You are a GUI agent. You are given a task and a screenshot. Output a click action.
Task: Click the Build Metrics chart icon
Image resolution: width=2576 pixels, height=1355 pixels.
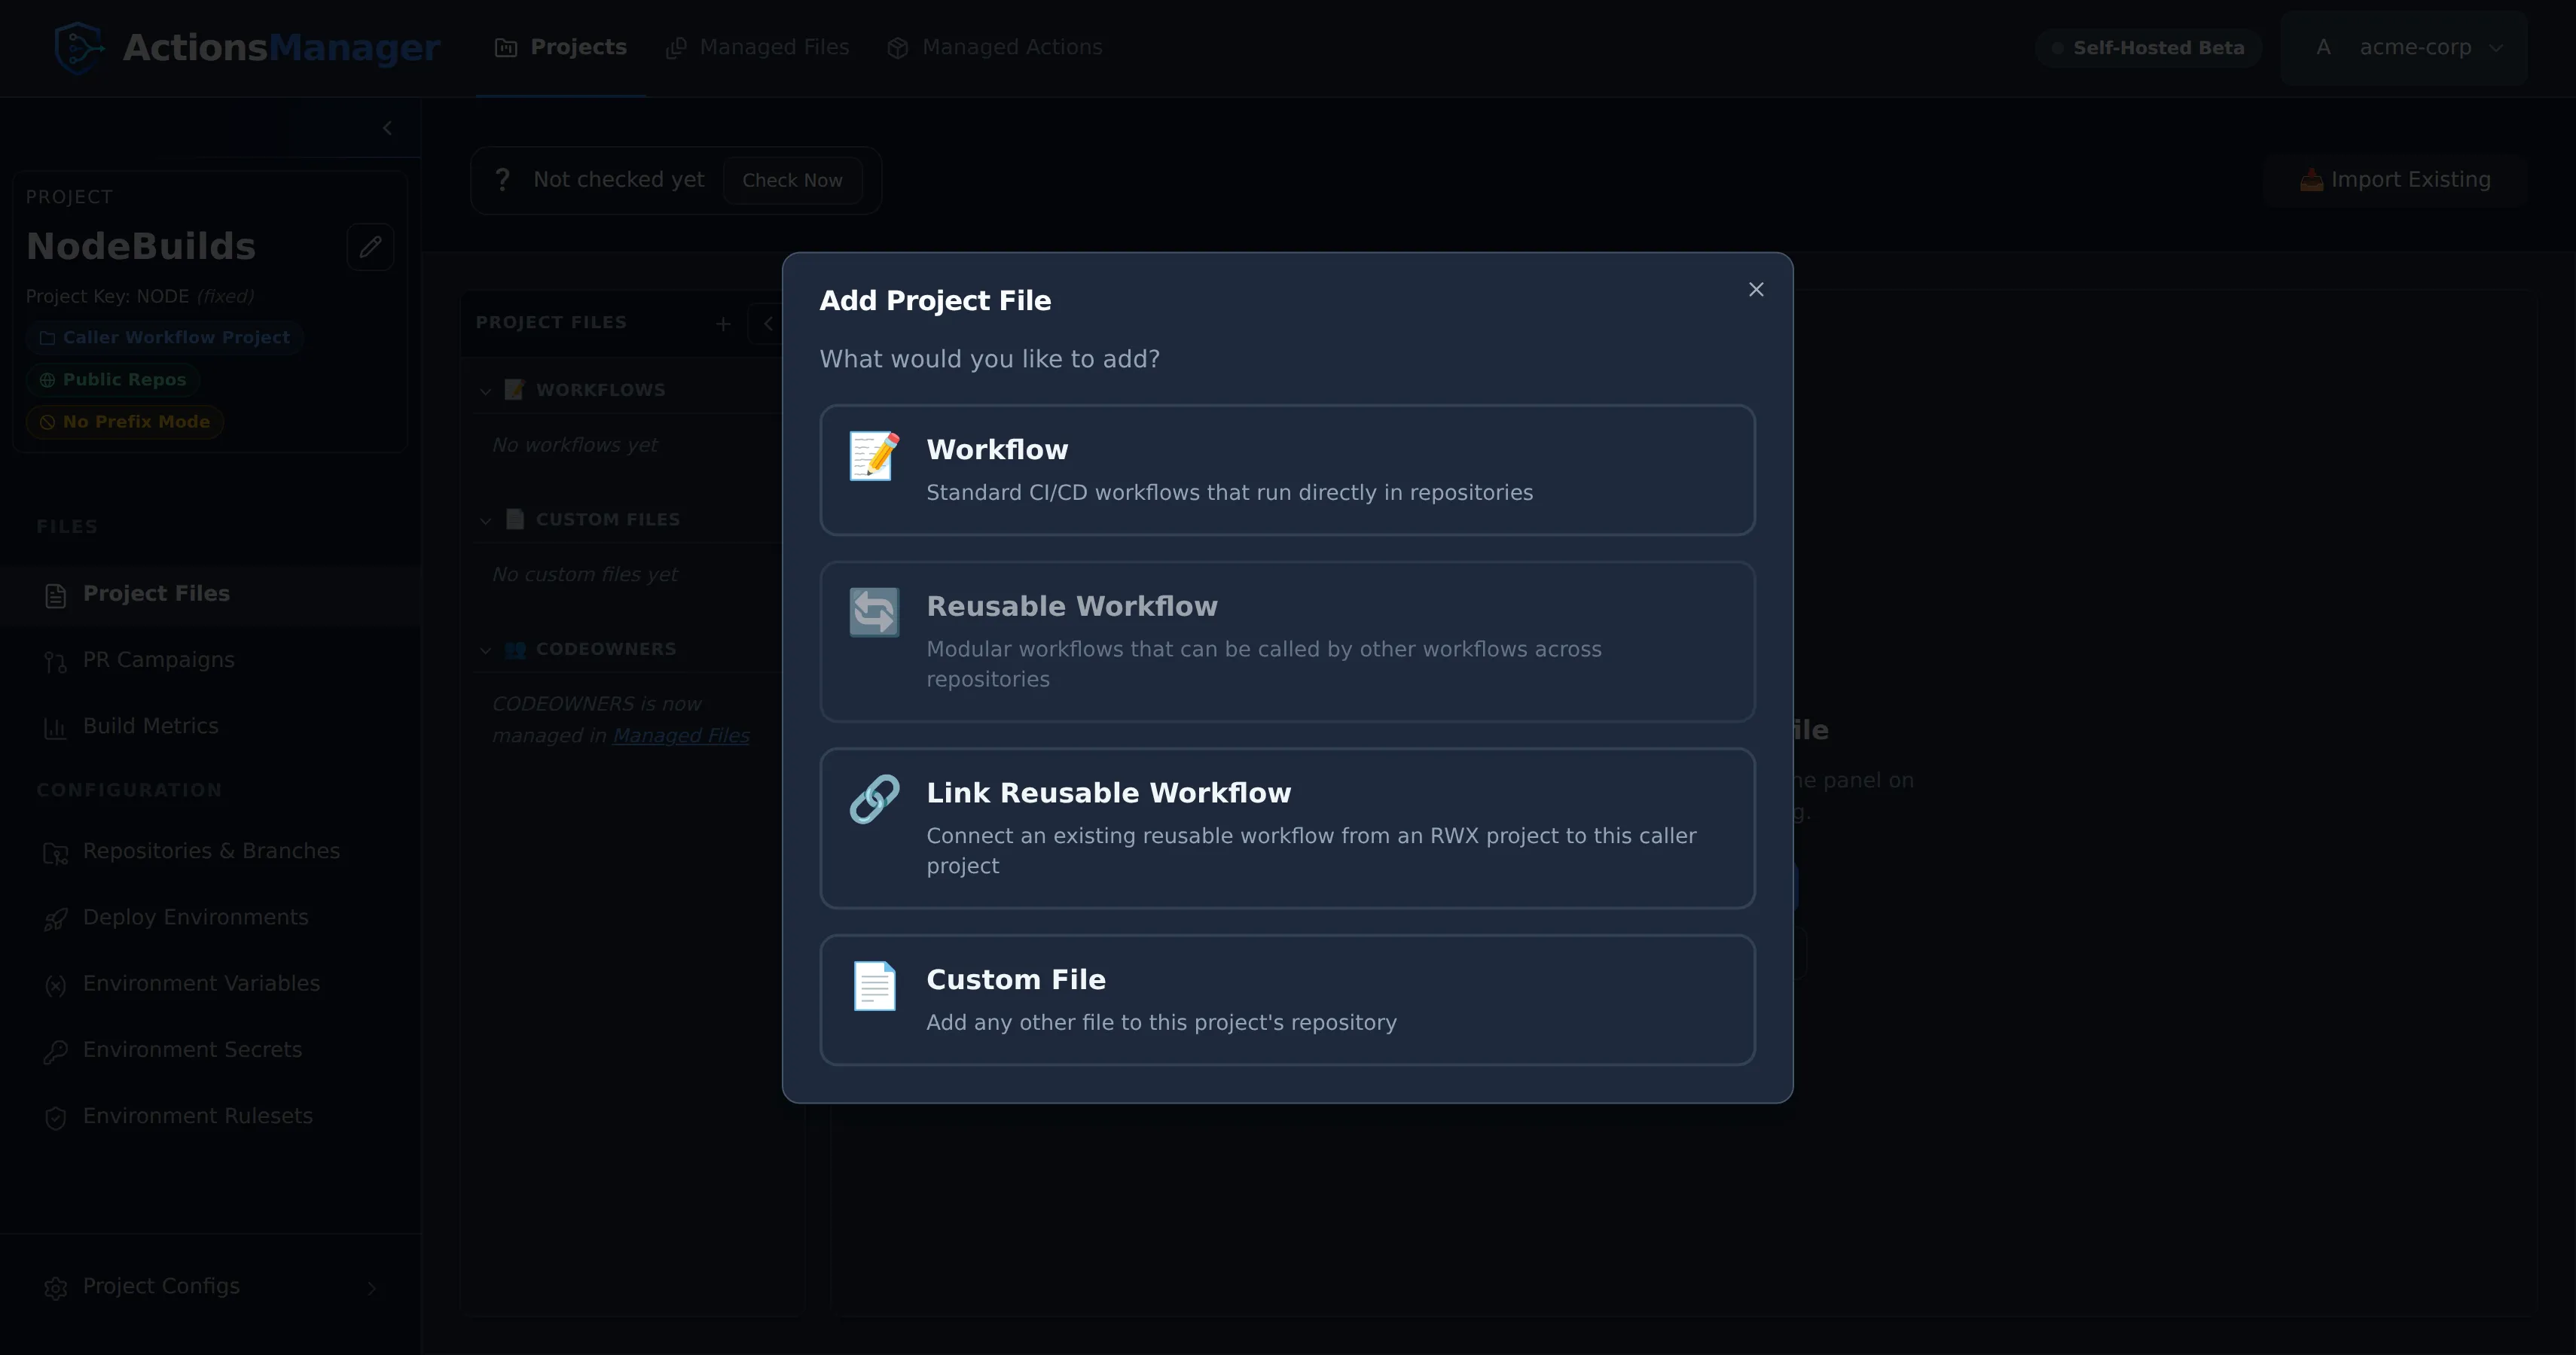(56, 729)
